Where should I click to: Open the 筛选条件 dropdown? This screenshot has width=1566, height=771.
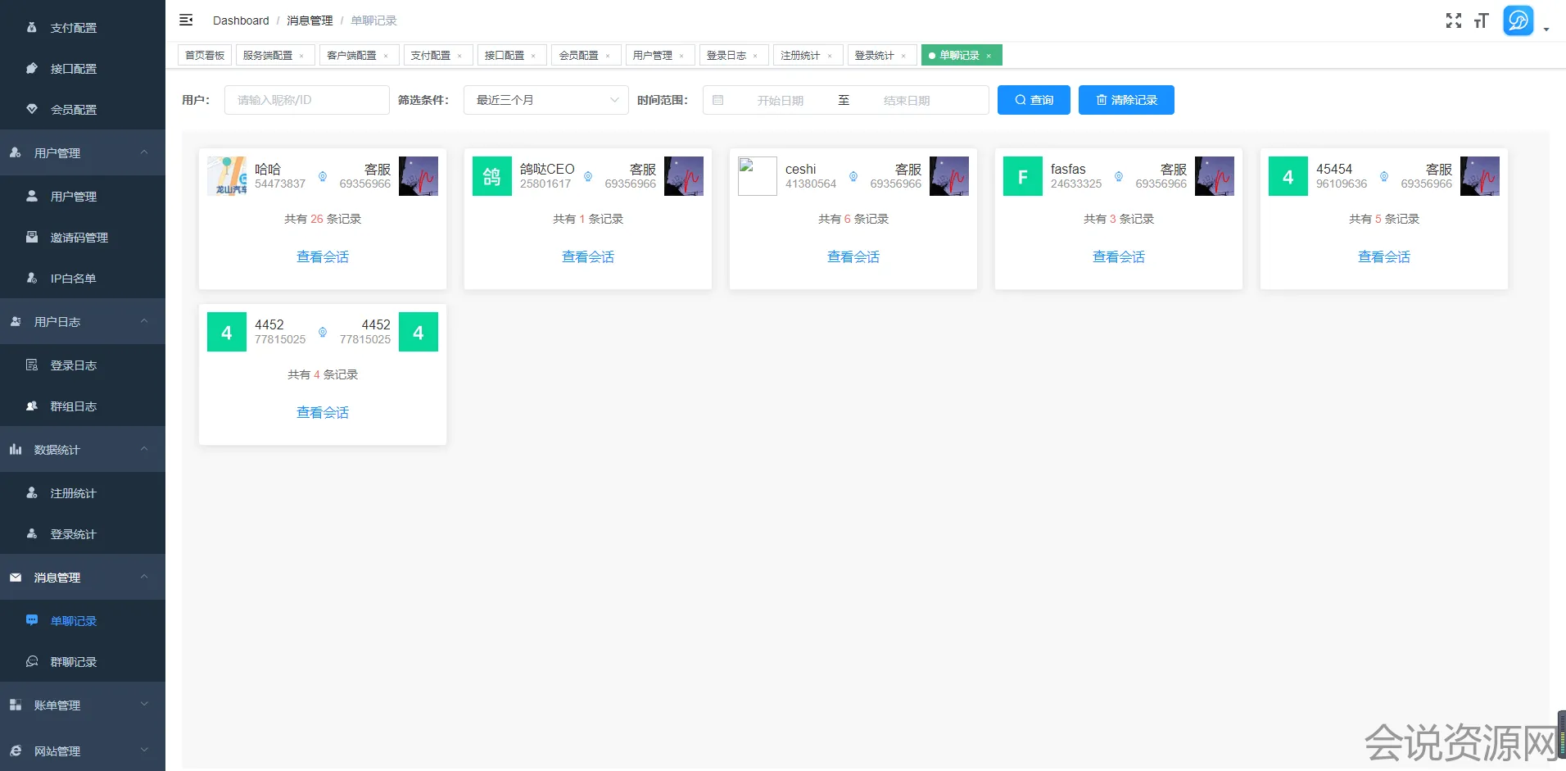pos(545,100)
